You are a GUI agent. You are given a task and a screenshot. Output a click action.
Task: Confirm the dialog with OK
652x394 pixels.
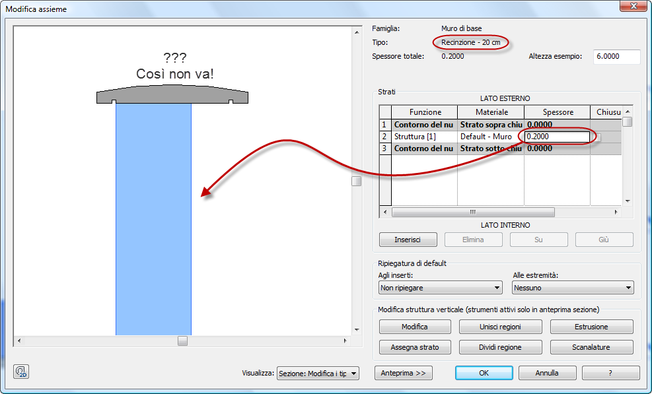[484, 373]
